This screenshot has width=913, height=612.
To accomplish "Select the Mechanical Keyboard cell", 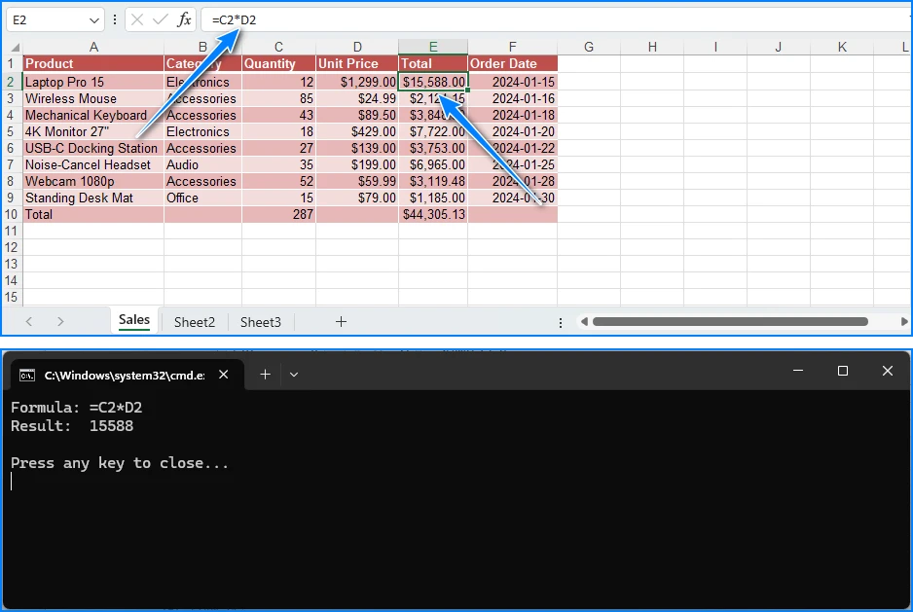I will [93, 115].
